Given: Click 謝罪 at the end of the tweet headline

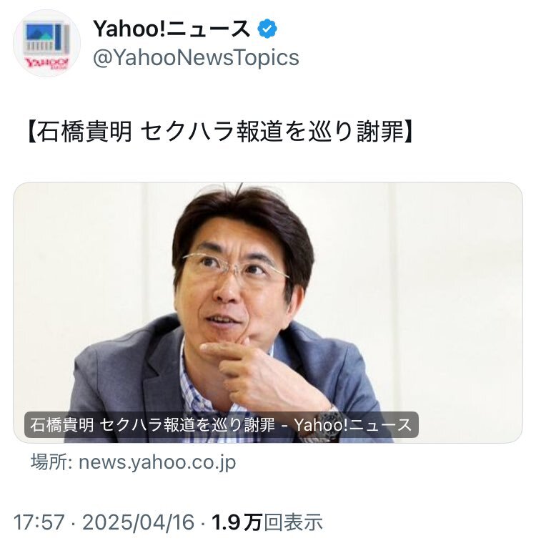Looking at the screenshot, I should pyautogui.click(x=379, y=132).
